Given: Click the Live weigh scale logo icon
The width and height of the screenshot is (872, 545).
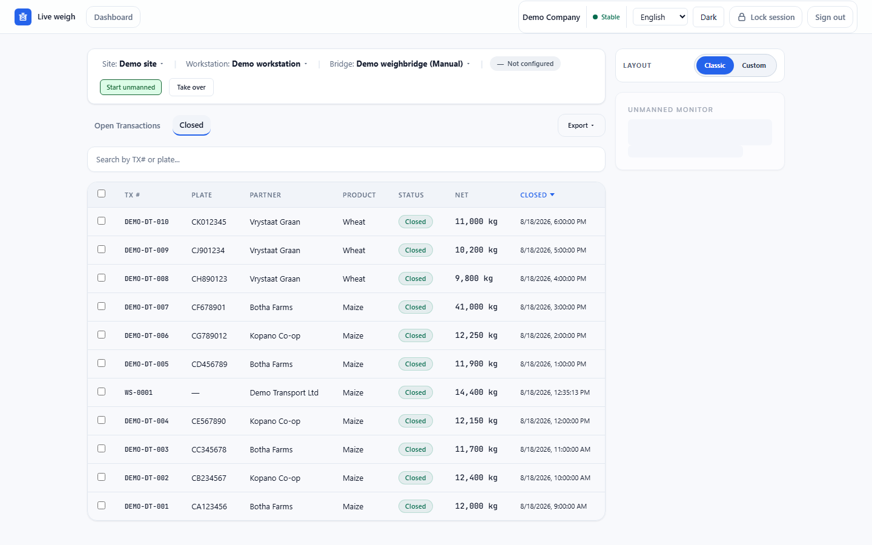Looking at the screenshot, I should coord(23,17).
